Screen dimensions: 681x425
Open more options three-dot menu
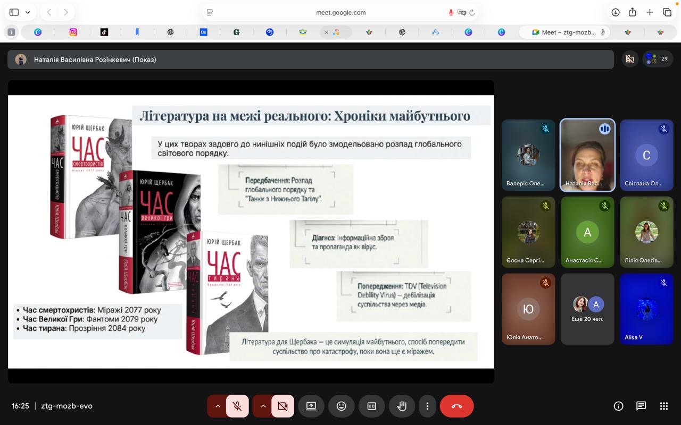(427, 406)
